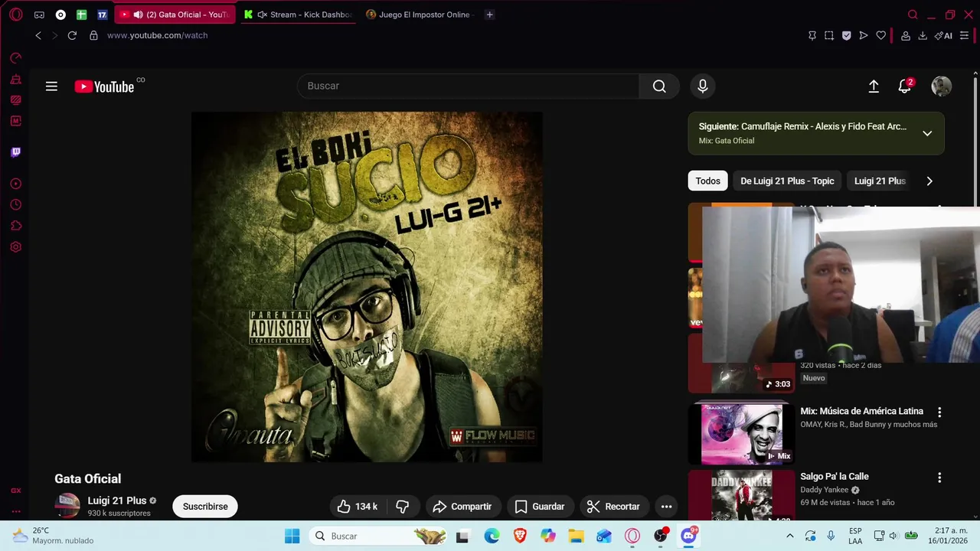Open the YouTube guide hamburger menu
The image size is (980, 551).
(x=51, y=86)
